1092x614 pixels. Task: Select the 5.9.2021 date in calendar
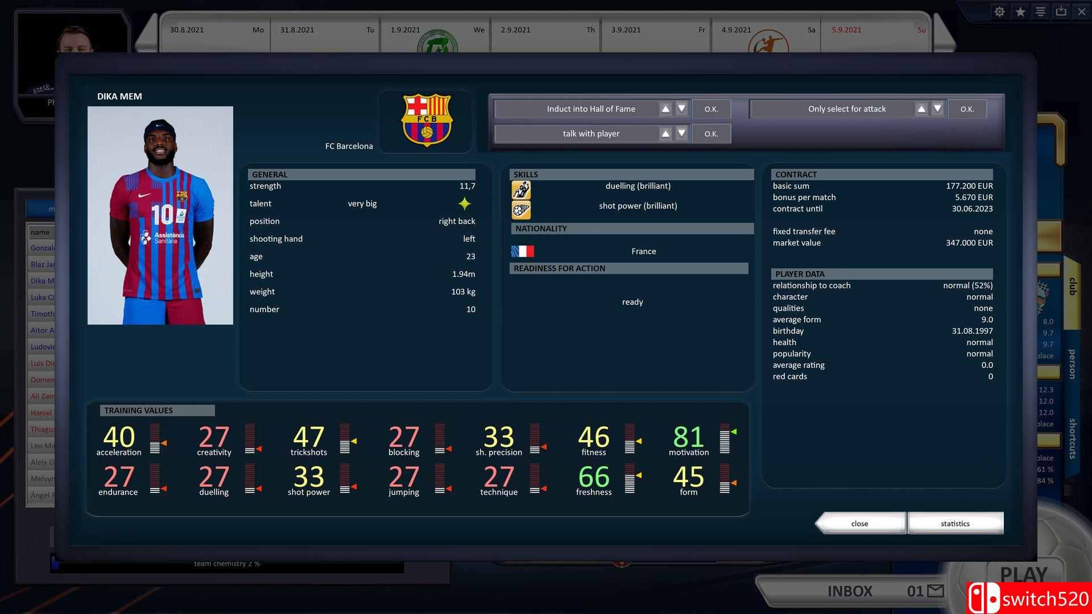point(846,30)
